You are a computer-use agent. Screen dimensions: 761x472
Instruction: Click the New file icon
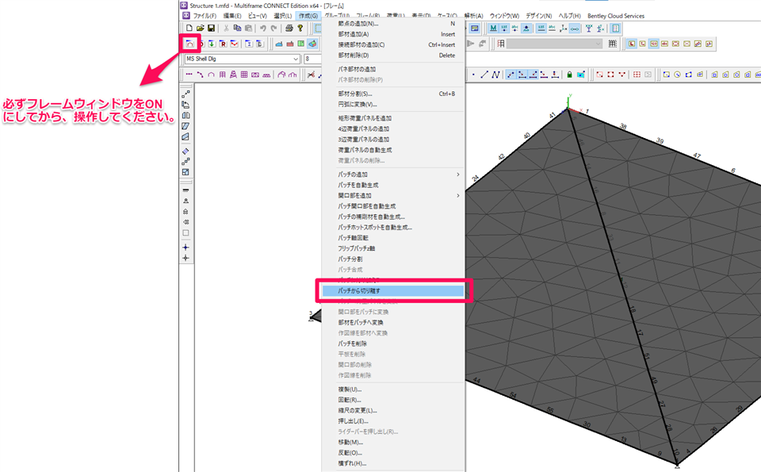(x=189, y=29)
